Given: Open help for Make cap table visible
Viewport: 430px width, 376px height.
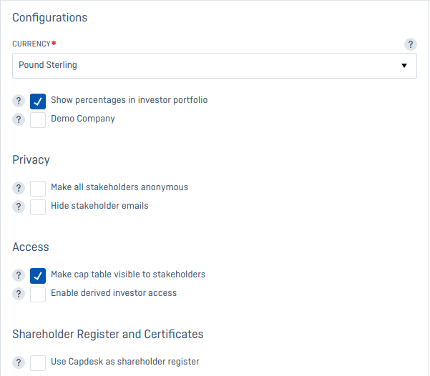Looking at the screenshot, I should [x=19, y=275].
